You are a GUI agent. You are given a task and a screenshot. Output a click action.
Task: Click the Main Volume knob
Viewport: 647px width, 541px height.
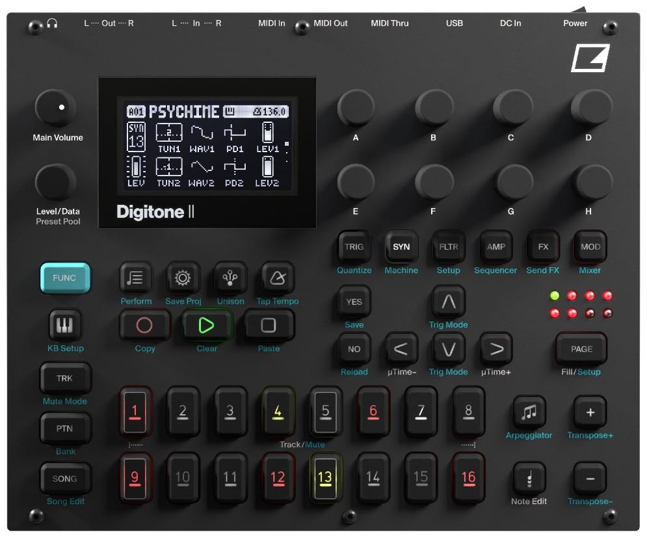56,108
